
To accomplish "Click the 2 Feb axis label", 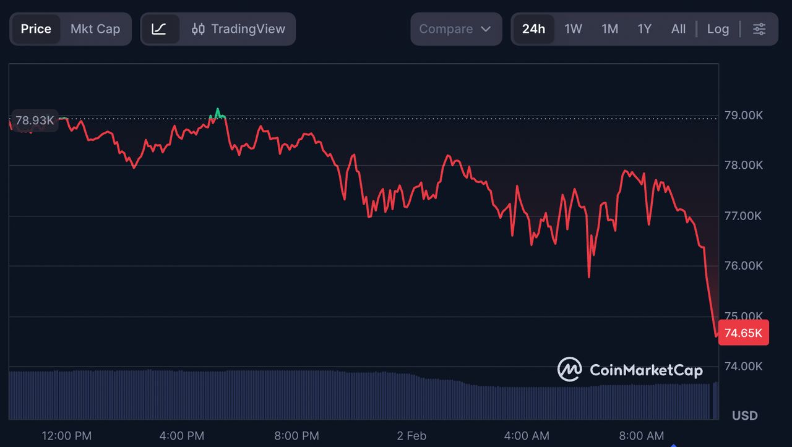I will [411, 436].
